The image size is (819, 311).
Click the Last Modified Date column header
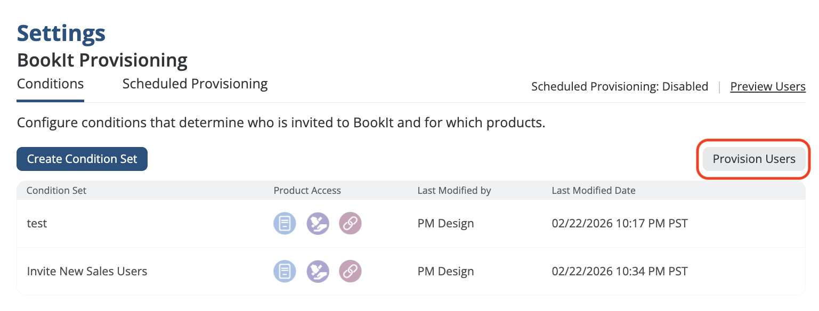pos(593,190)
